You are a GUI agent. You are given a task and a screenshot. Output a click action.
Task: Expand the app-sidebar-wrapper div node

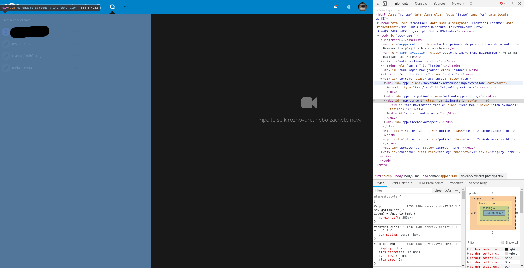pyautogui.click(x=385, y=122)
